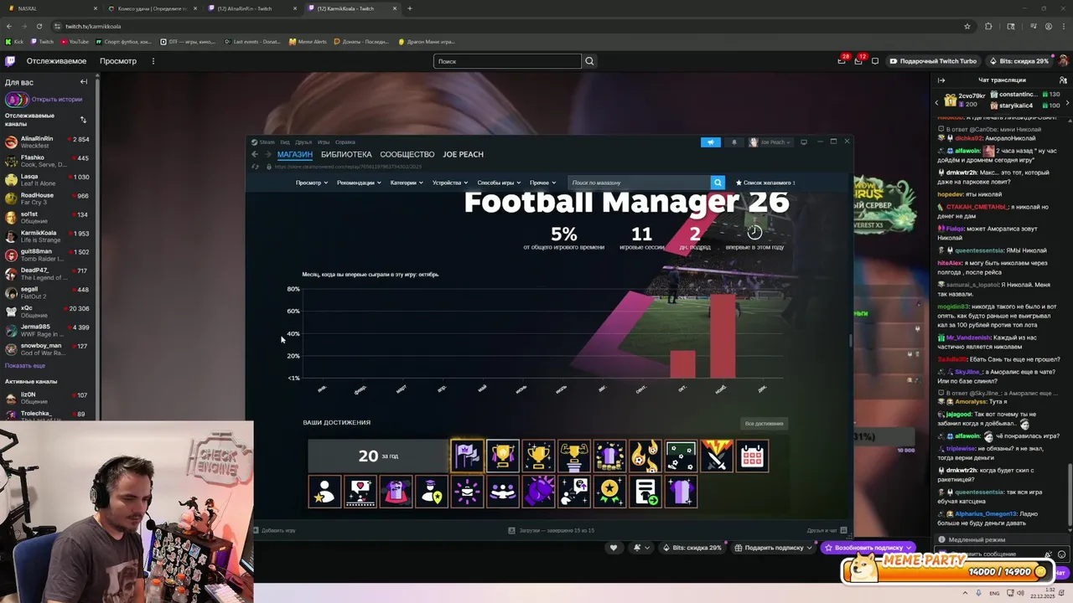Select the calendar achievement icon

pyautogui.click(x=752, y=456)
